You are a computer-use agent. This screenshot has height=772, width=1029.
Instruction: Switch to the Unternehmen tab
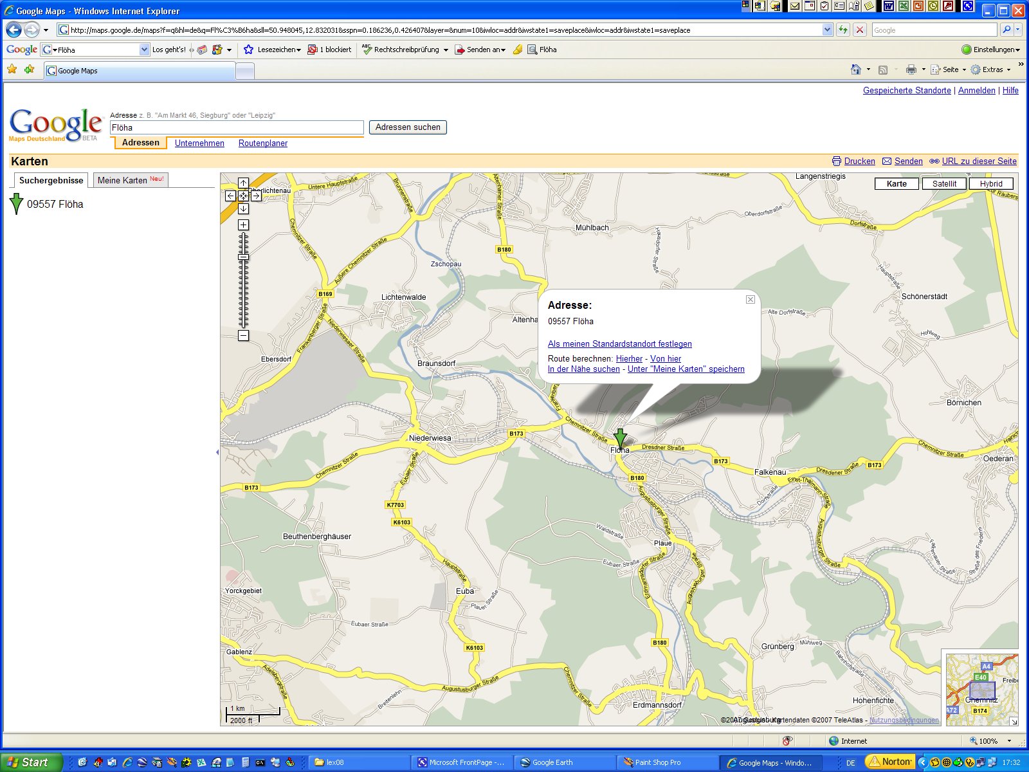point(199,143)
